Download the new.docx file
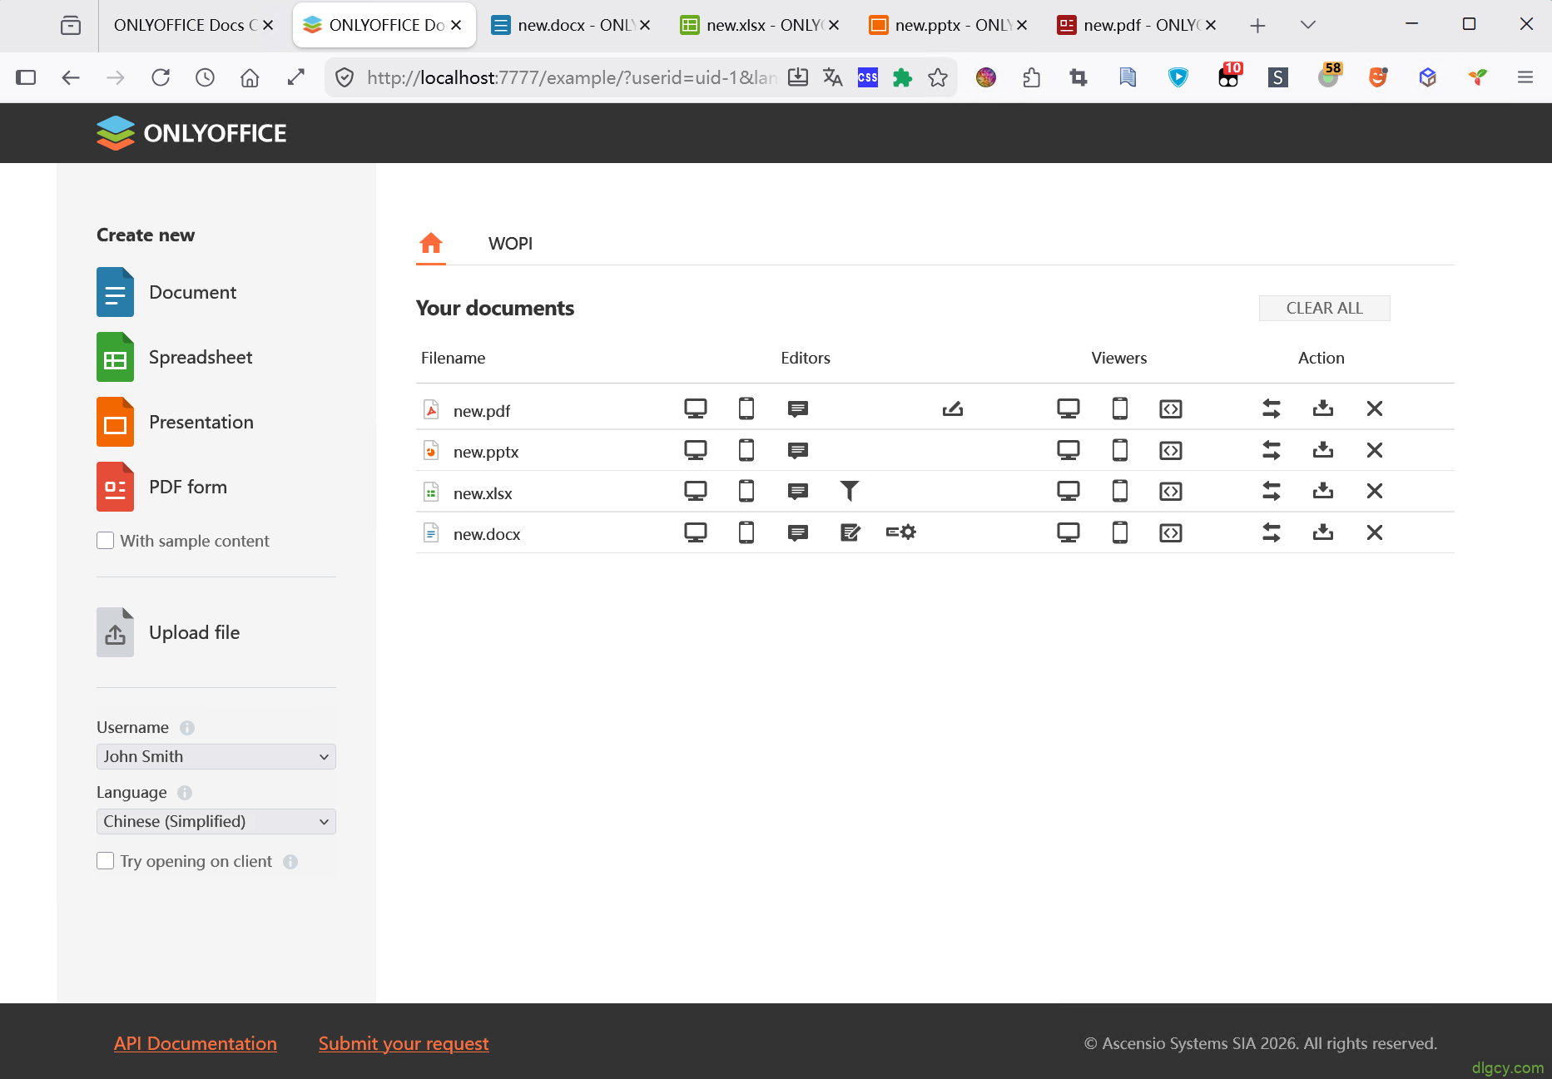 pyautogui.click(x=1323, y=532)
